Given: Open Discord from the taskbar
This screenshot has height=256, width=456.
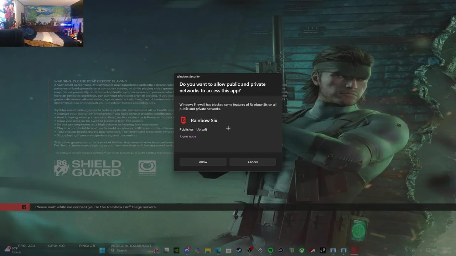Looking at the screenshot, I should (x=187, y=250).
